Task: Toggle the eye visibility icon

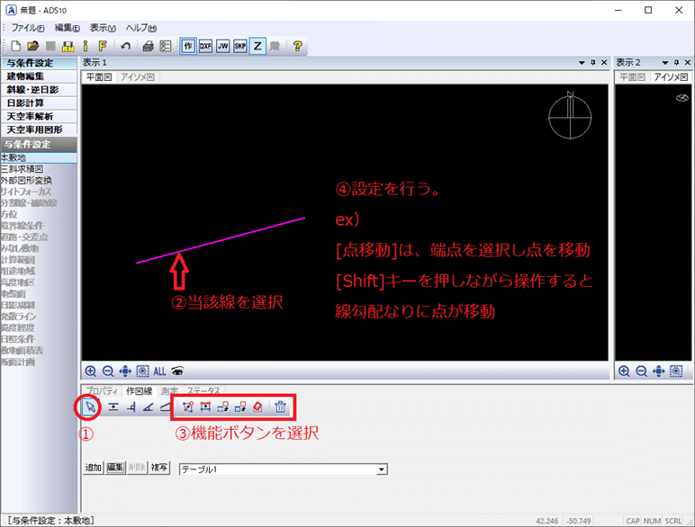Action: coord(177,371)
